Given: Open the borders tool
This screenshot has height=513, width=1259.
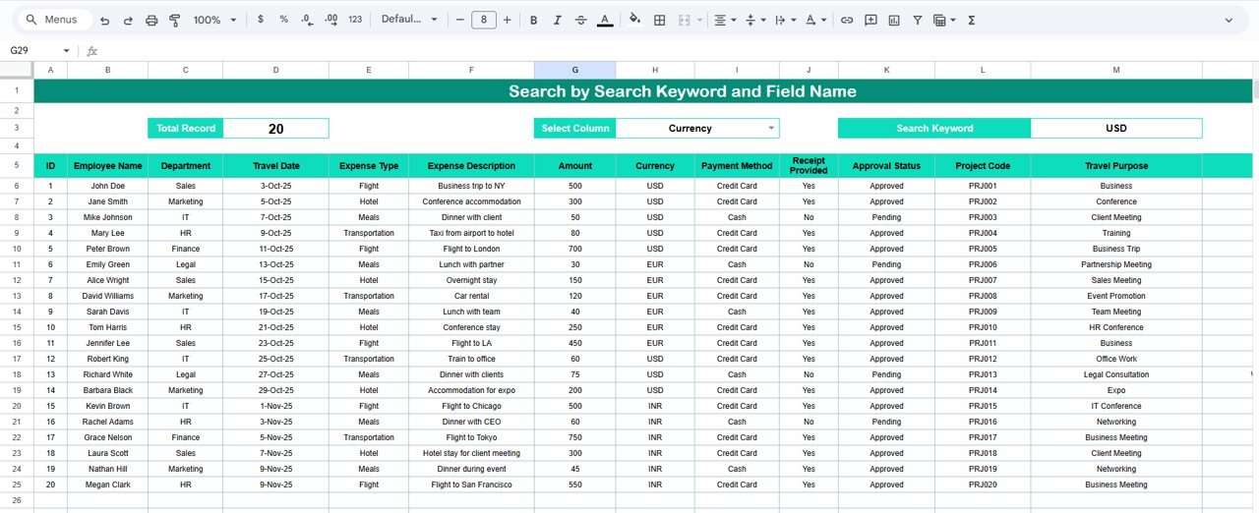Looking at the screenshot, I should 660,20.
